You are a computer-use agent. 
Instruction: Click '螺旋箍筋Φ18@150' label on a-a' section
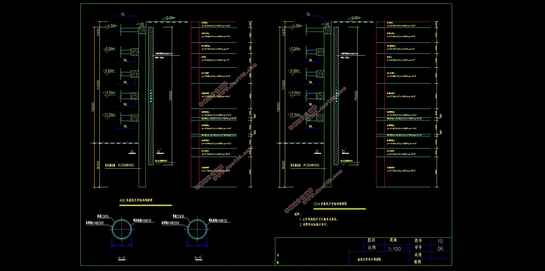[142, 221]
